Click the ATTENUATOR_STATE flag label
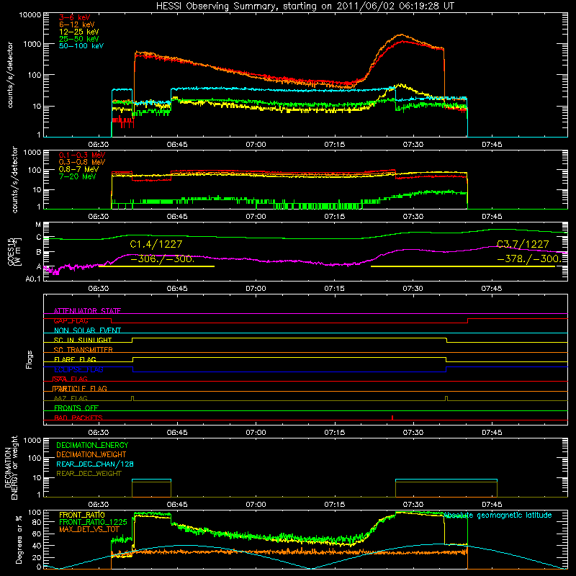The width and height of the screenshot is (576, 576). tap(87, 311)
